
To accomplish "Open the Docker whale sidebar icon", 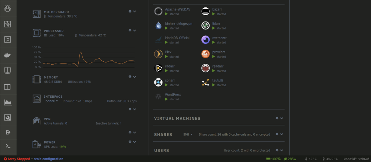I will [7, 55].
